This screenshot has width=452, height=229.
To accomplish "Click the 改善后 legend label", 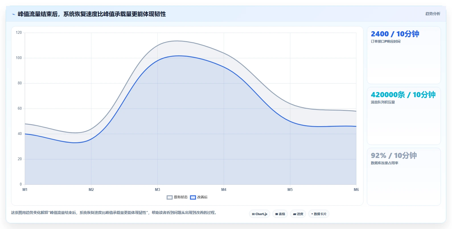I will (x=202, y=197).
